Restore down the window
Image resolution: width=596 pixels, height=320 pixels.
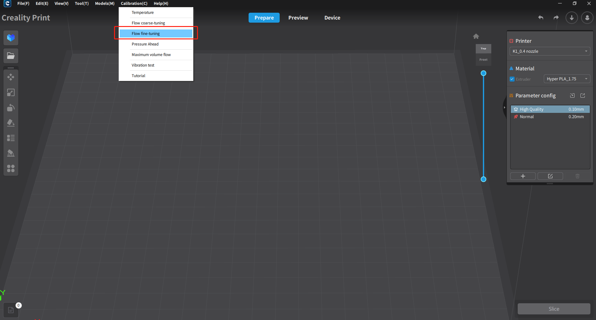point(575,3)
